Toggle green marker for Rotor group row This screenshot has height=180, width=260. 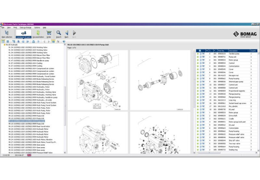coord(198,60)
